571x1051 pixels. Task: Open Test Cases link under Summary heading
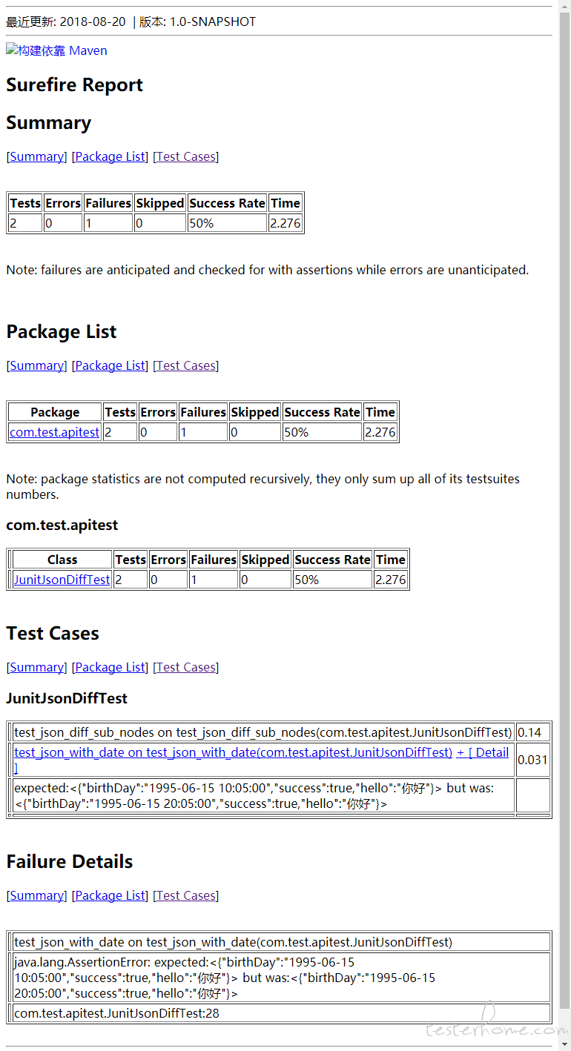pyautogui.click(x=186, y=156)
